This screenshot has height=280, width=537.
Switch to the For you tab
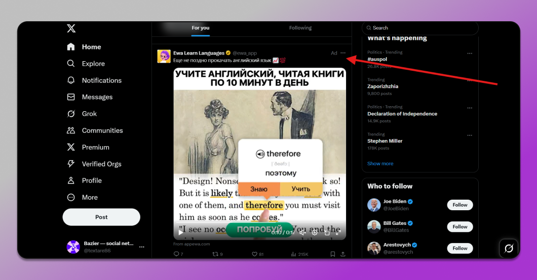pos(200,28)
